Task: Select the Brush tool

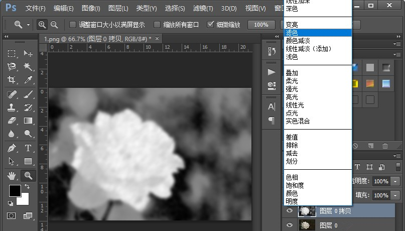Action: 28,94
